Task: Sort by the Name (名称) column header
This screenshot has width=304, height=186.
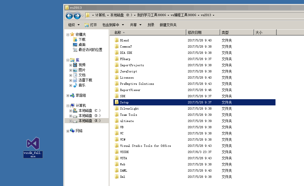Action: (148, 32)
